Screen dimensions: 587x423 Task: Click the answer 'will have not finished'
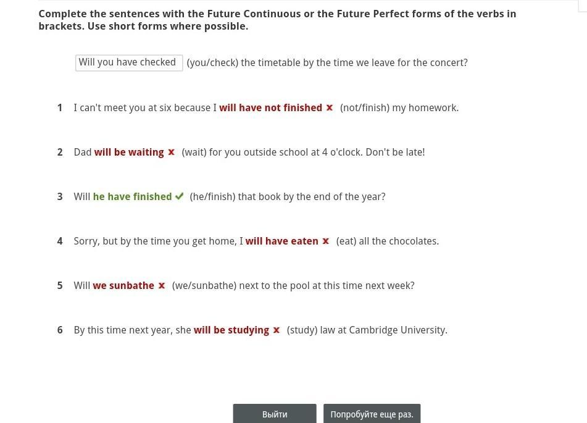point(270,107)
